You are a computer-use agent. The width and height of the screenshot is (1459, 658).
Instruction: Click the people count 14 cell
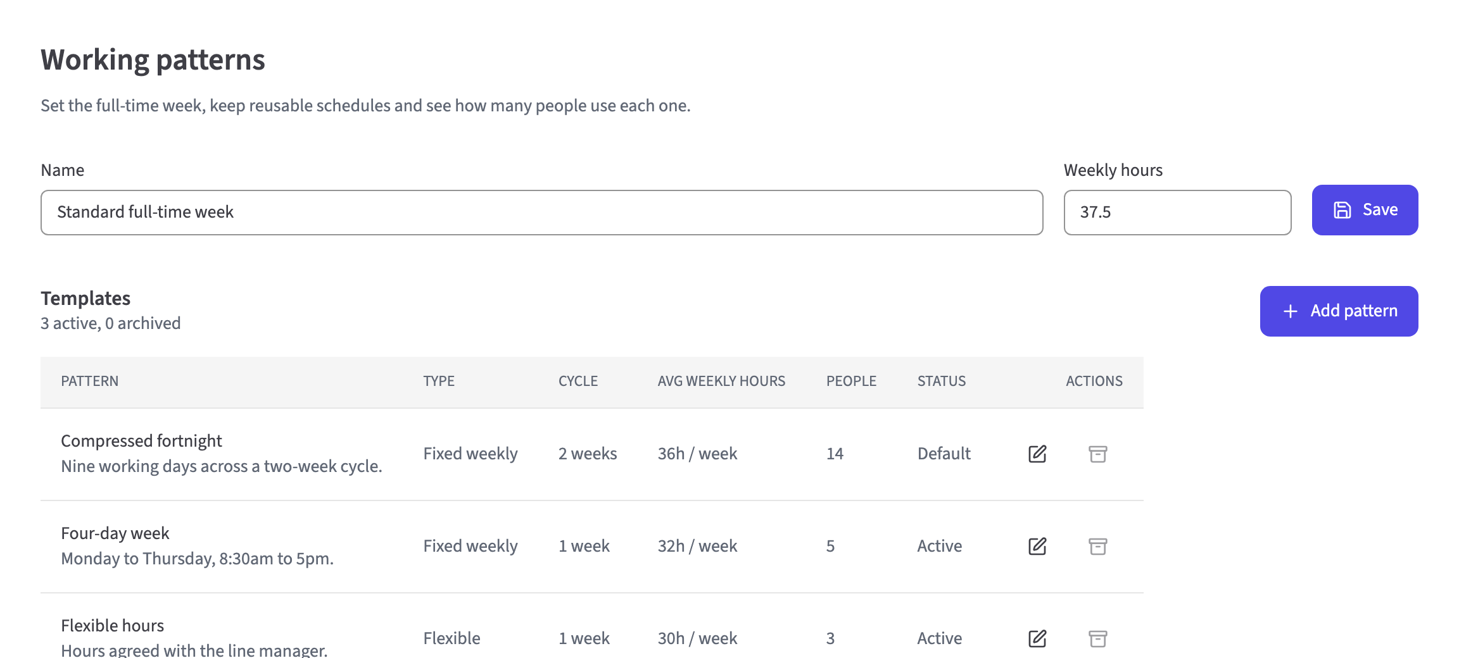pos(835,454)
